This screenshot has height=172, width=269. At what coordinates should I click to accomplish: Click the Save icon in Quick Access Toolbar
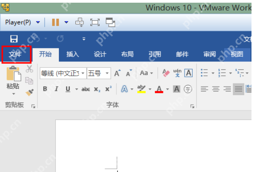(x=14, y=39)
